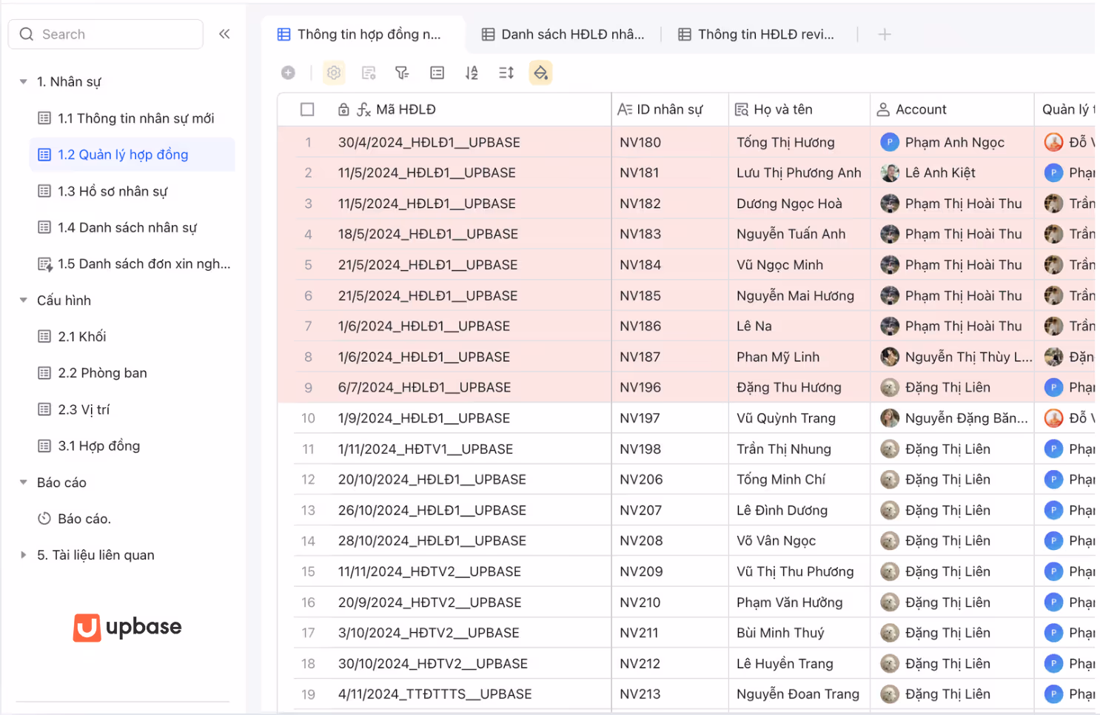This screenshot has width=1100, height=715.
Task: Open the Báo cáo. report item
Action: [132, 519]
